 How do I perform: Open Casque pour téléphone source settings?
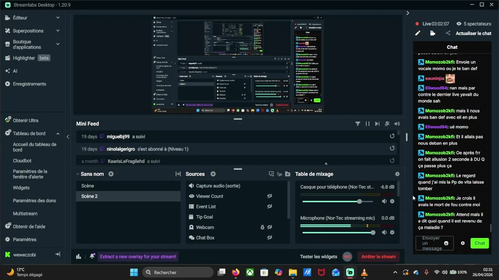[x=392, y=201]
